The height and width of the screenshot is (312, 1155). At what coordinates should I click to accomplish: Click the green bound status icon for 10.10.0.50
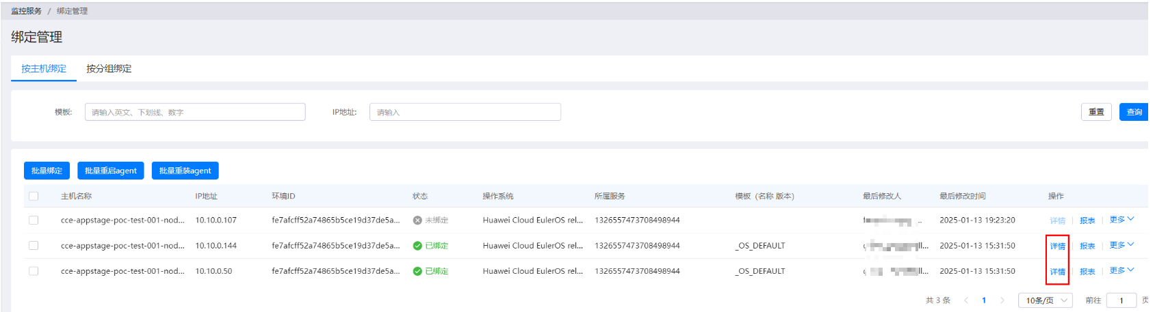point(417,271)
